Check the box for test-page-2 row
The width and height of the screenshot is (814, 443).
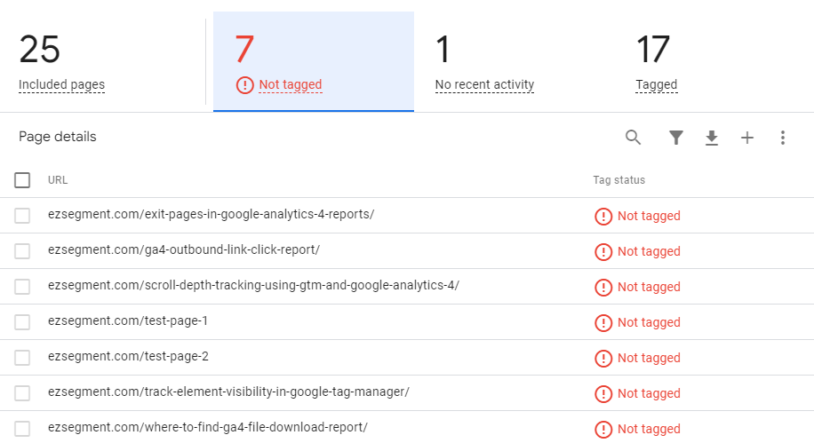[22, 357]
